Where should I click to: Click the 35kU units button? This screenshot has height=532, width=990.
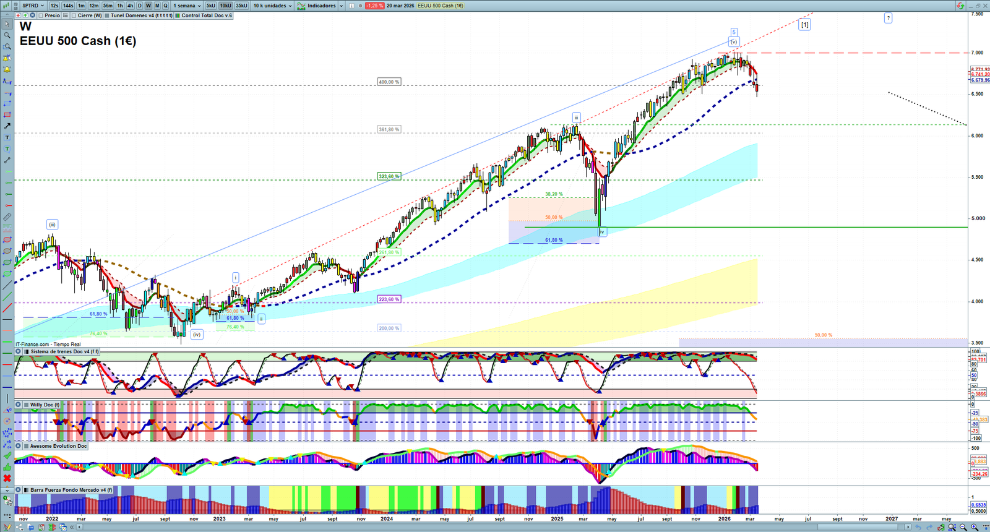(241, 6)
